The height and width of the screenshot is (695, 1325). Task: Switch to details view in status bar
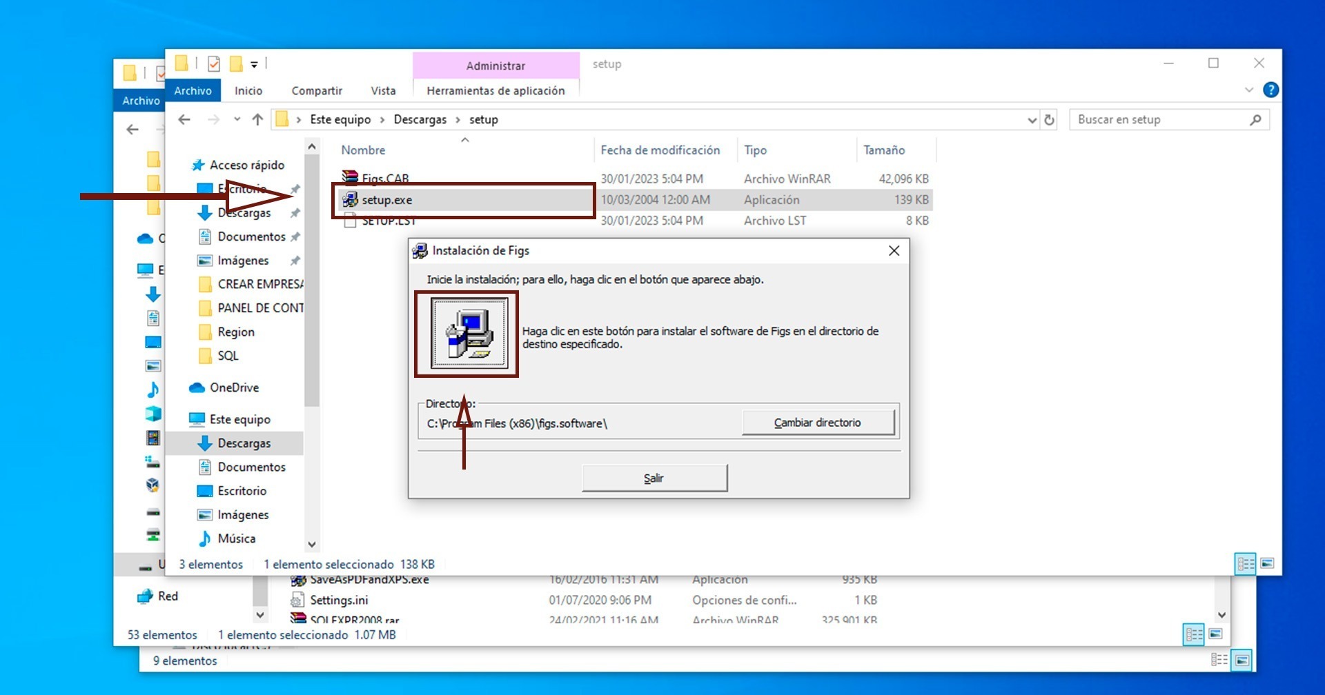(1246, 564)
